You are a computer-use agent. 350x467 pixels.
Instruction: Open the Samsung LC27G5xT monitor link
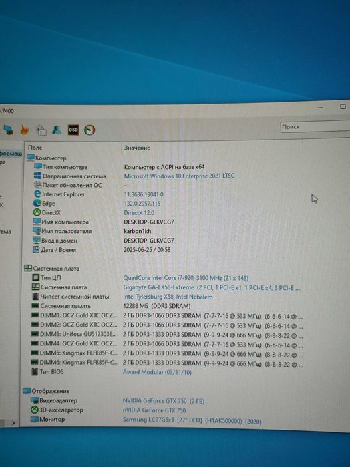coord(192,420)
